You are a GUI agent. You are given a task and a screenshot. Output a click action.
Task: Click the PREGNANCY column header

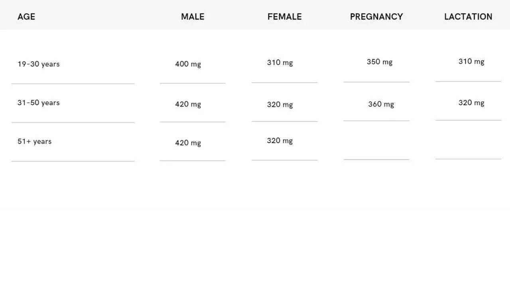tap(376, 17)
